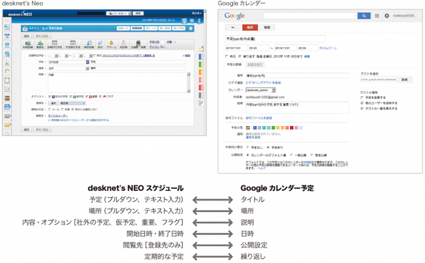
Task: Click the calendar icon in desknet's left sidebar
Action: [x=7, y=36]
